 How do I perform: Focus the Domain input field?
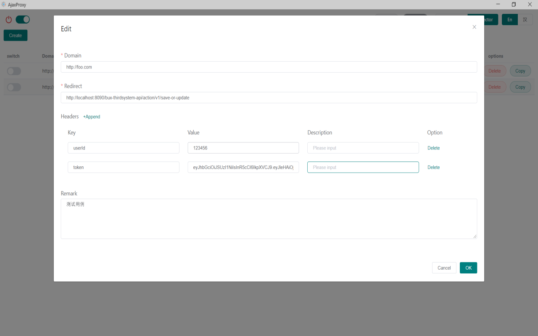[269, 67]
